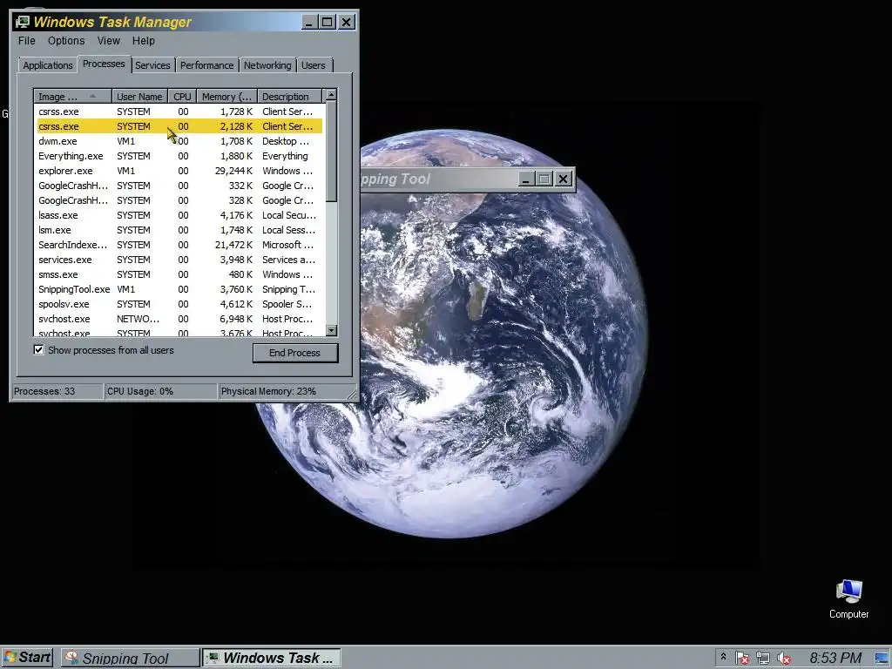The width and height of the screenshot is (892, 669).
Task: Sort by the User Name column header
Action: tap(139, 97)
